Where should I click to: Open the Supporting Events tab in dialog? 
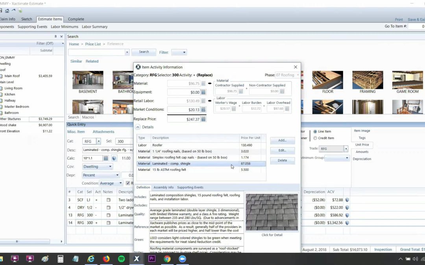pos(190,187)
